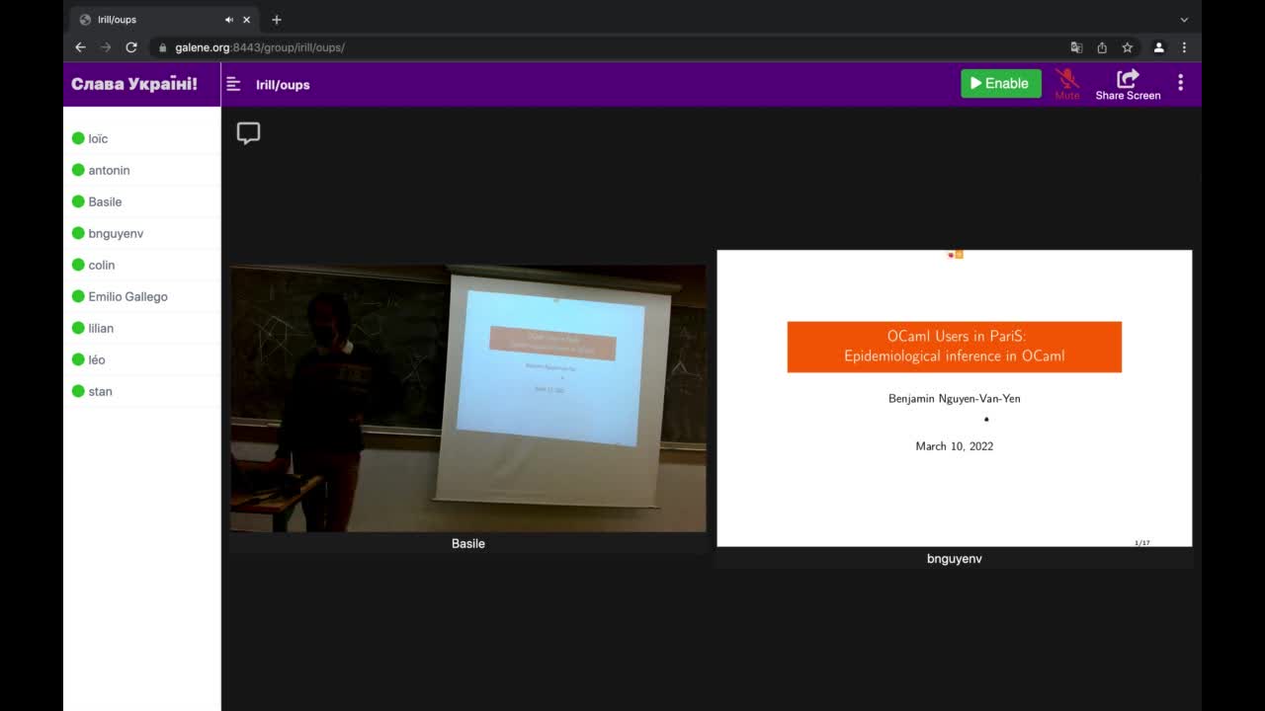Open the browser profile icon
Viewport: 1265px width, 711px height.
(x=1159, y=47)
